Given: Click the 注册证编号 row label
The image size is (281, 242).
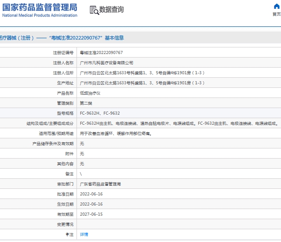Looking at the screenshot, I should click(x=63, y=53).
